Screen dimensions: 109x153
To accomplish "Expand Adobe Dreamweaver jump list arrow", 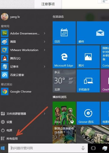I will coord(45,33).
